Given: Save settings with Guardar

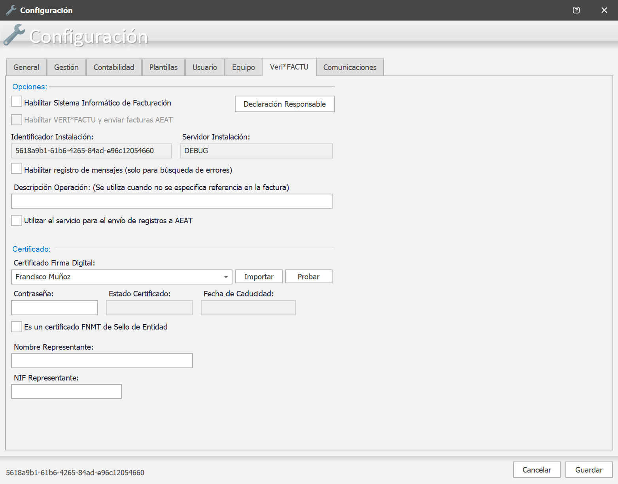Looking at the screenshot, I should [589, 470].
